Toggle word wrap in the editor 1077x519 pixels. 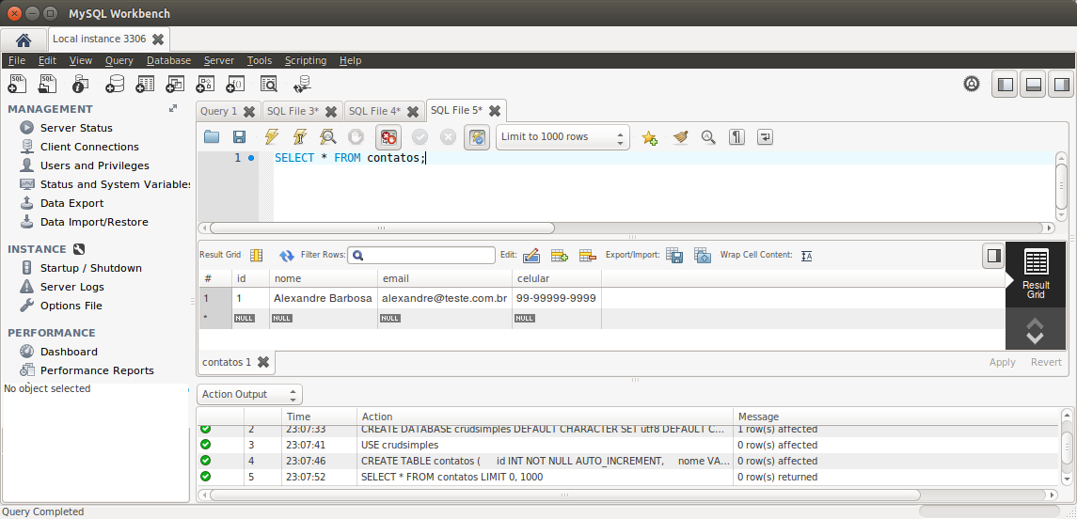tap(765, 136)
